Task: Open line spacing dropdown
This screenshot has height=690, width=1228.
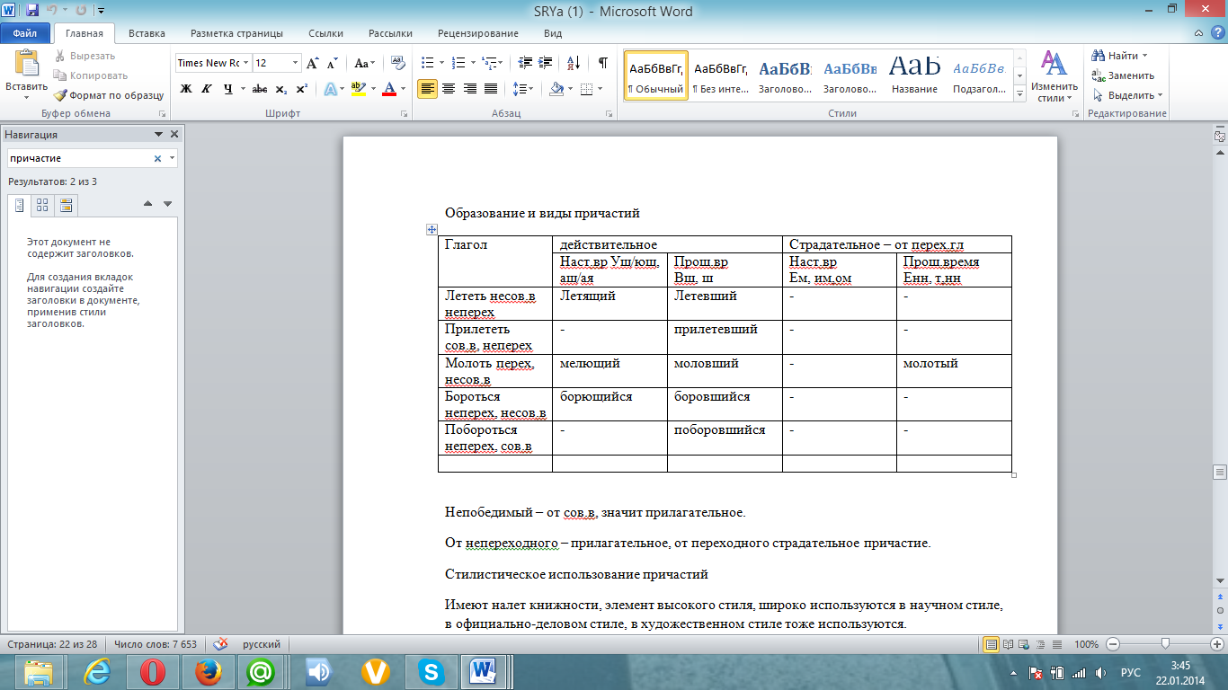Action: coord(522,89)
